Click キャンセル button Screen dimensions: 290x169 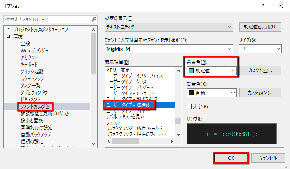[268, 158]
